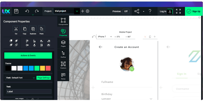Enter fullscreen mode with the expand arrows icon
Viewport: 203px width, 101px height.
point(178,11)
